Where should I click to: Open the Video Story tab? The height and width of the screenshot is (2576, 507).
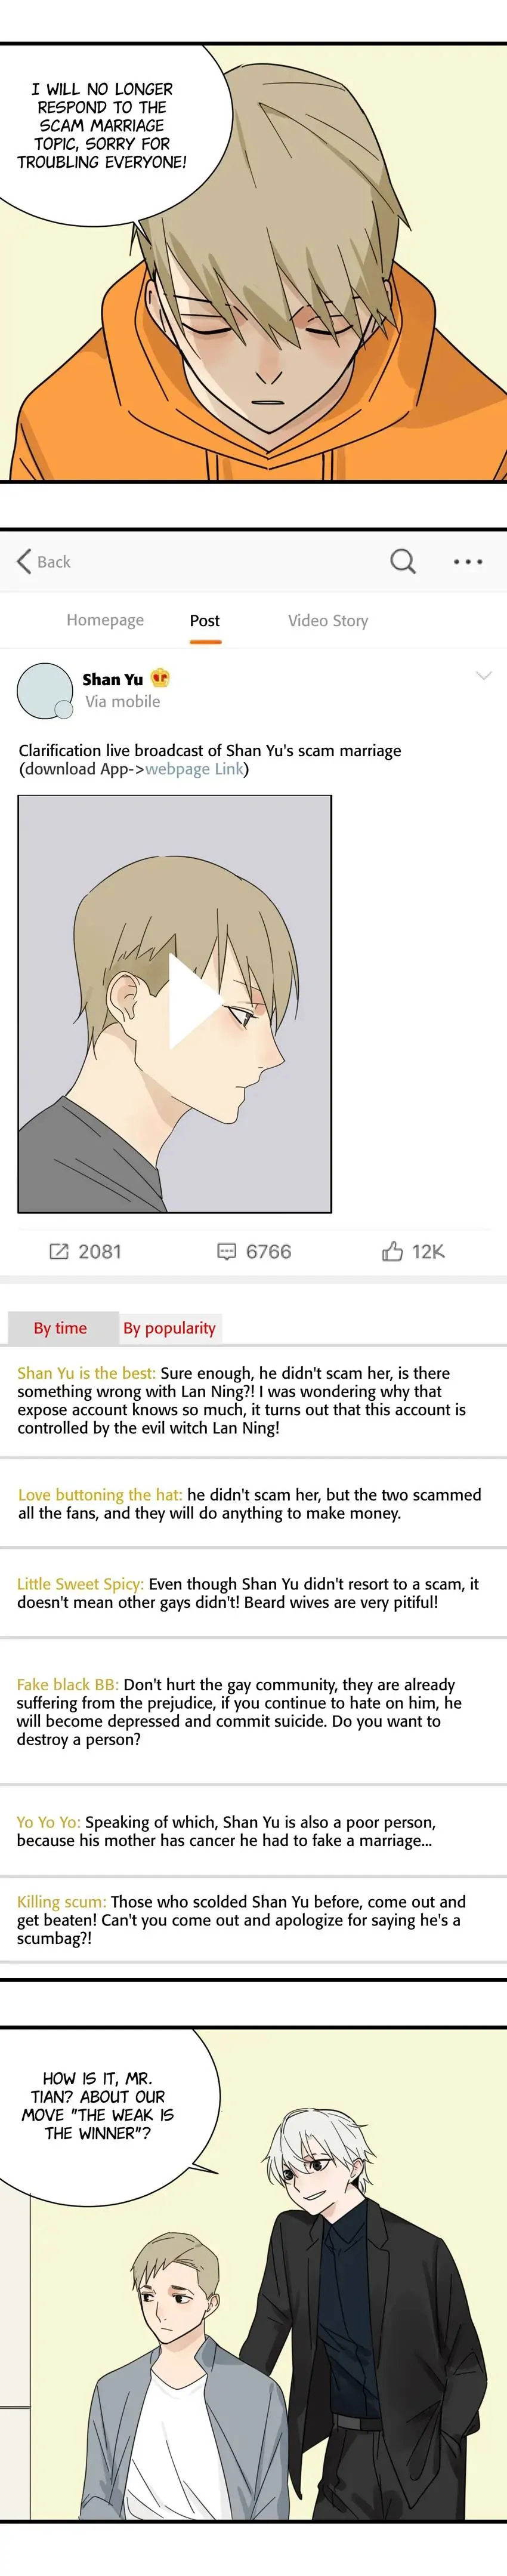[328, 621]
